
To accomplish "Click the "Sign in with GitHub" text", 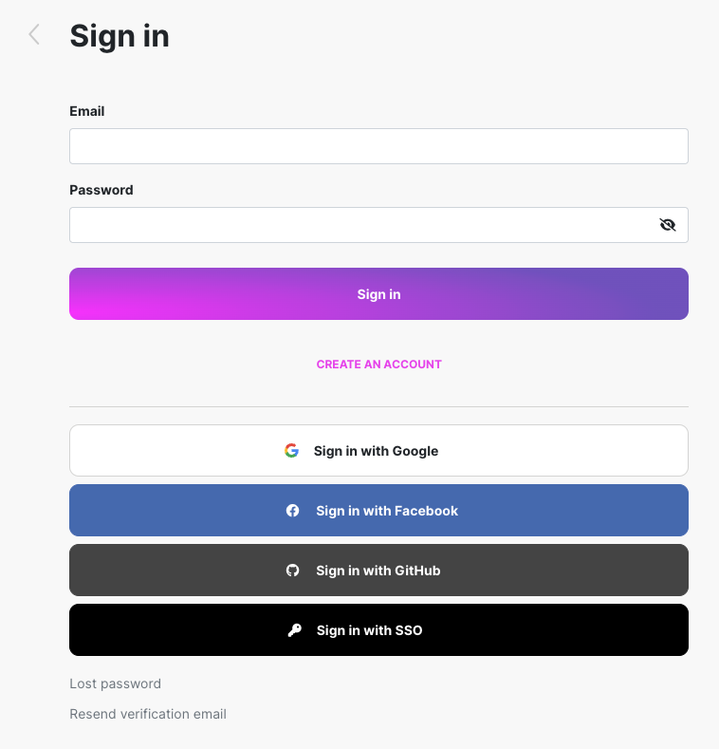I will pos(378,571).
